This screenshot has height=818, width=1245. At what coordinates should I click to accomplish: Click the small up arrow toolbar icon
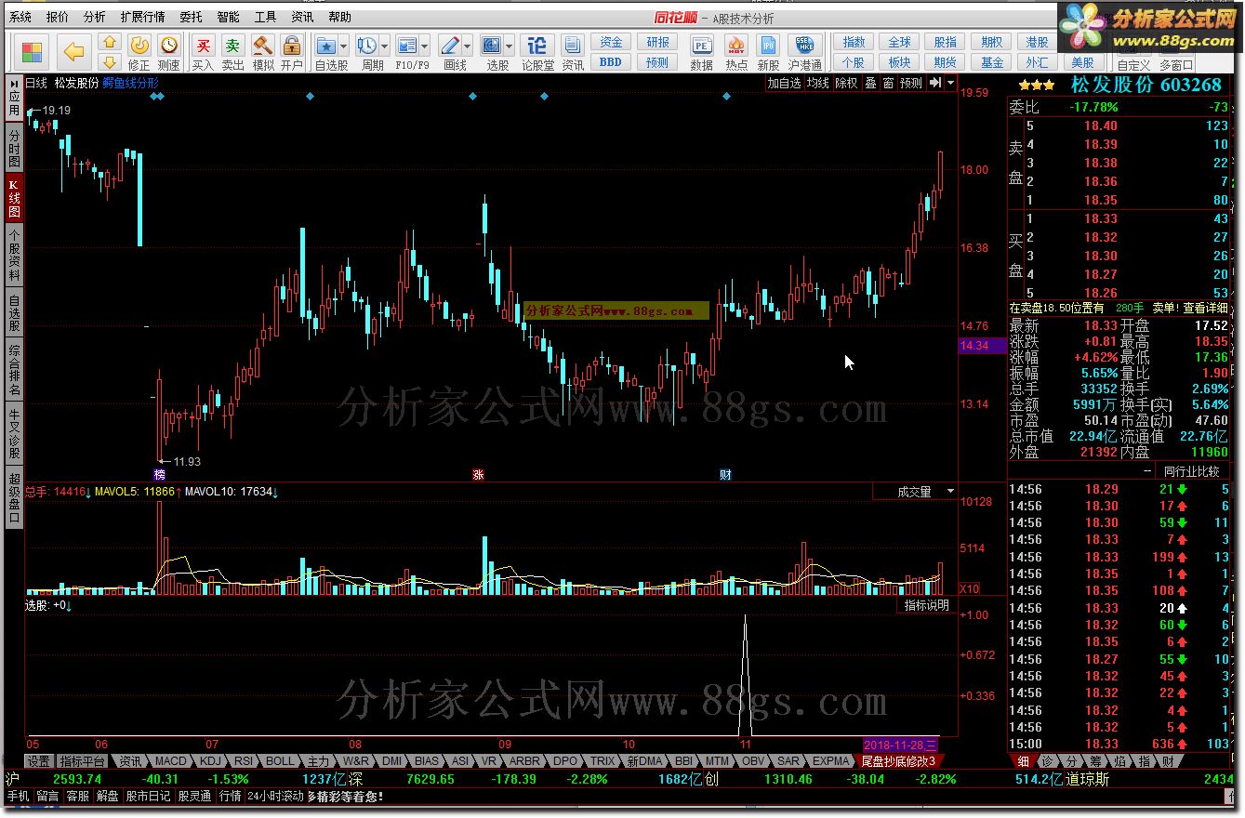(110, 42)
